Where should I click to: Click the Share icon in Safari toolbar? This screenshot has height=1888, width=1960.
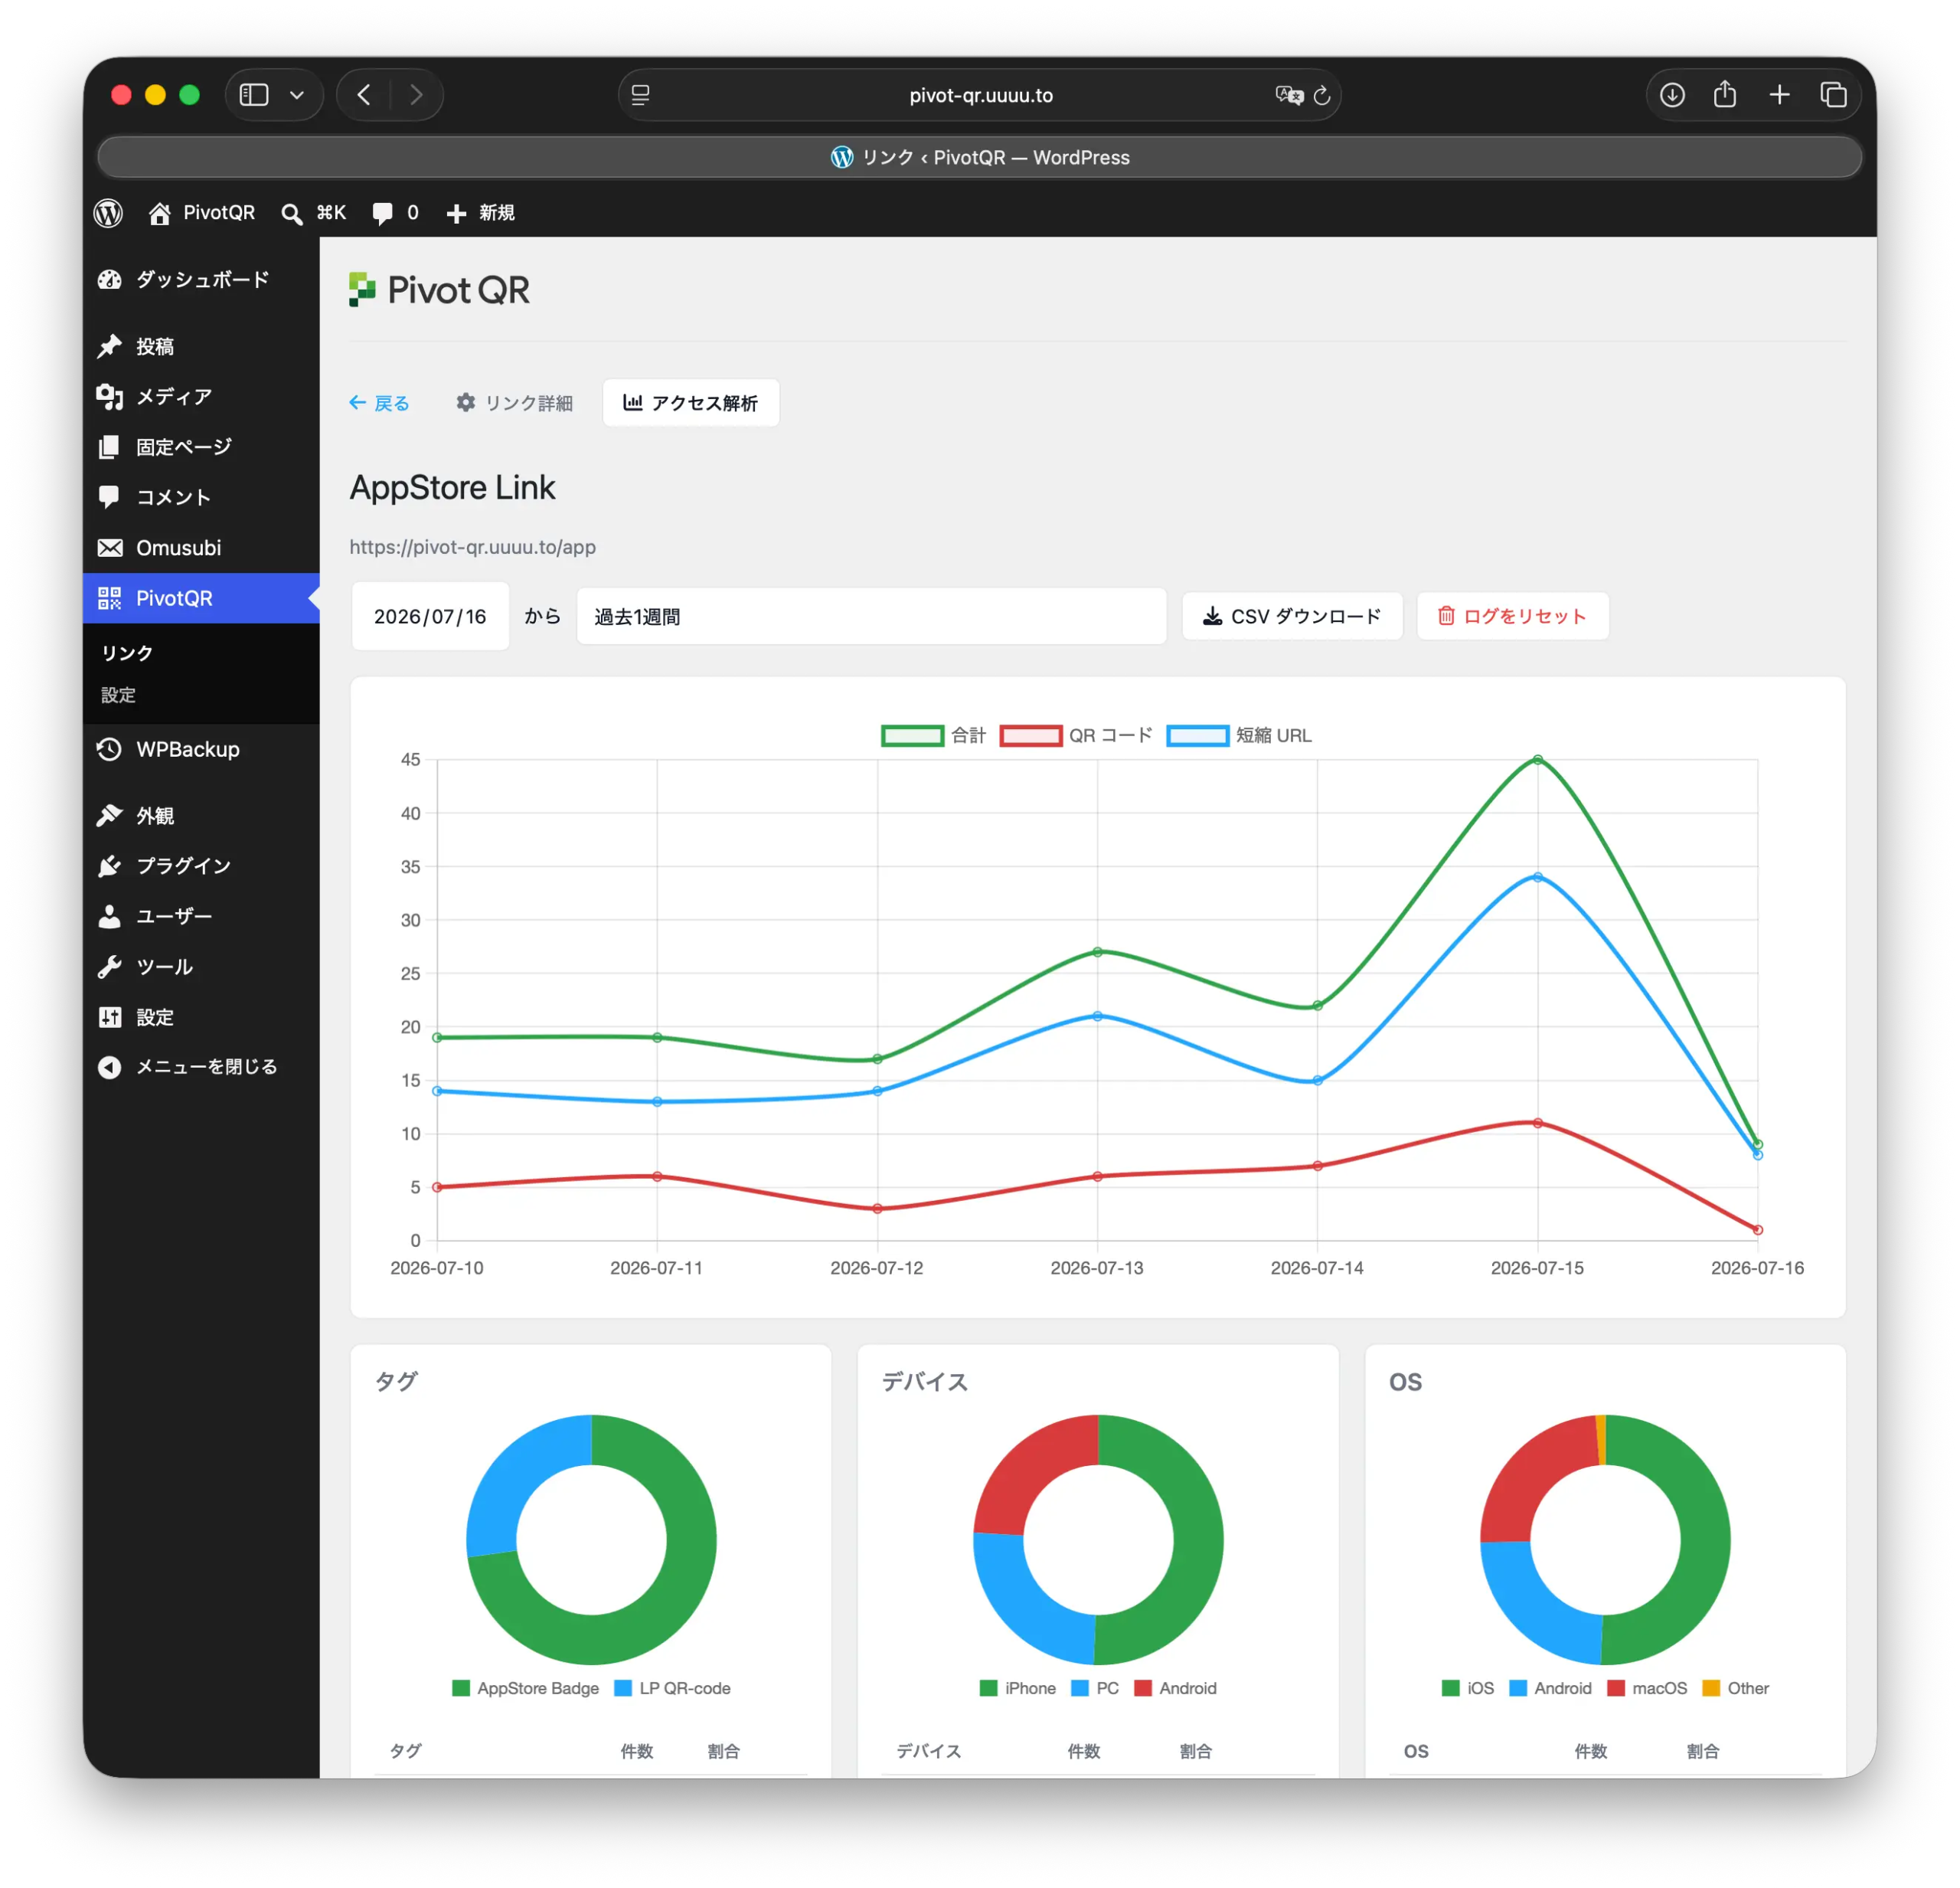tap(1725, 94)
